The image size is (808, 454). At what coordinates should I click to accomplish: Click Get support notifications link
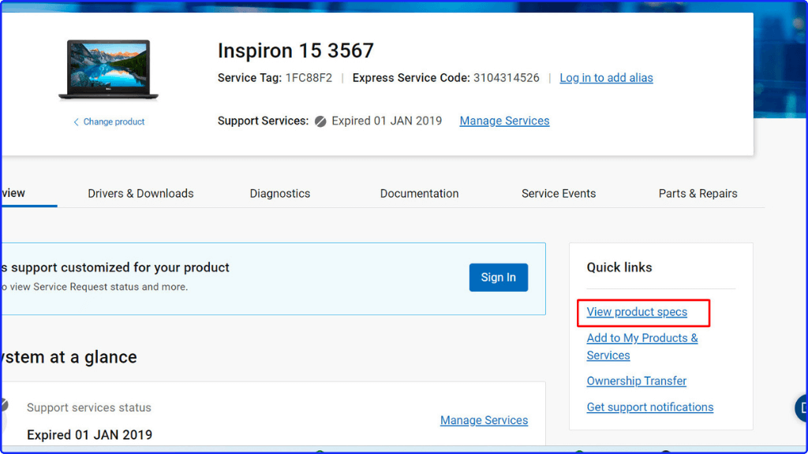[649, 407]
